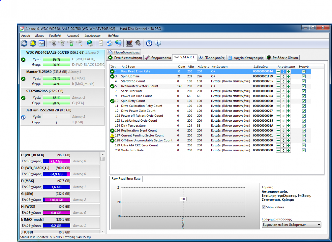Image resolution: width=332 pixels, height=242 pixels.
Task: Click the report document toolbar icon
Action: pos(101,43)
